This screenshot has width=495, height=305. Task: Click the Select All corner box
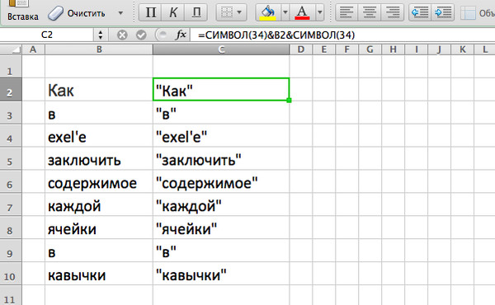point(11,49)
